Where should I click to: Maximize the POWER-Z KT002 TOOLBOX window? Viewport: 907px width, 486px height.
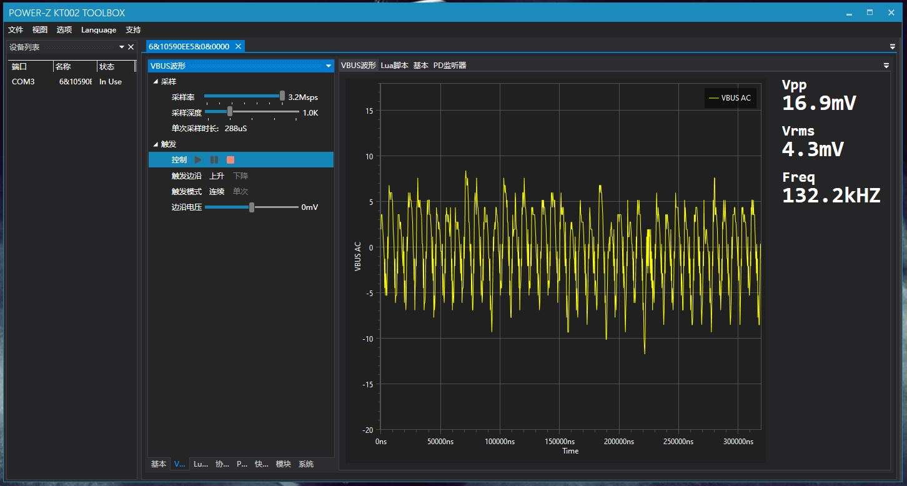[870, 12]
